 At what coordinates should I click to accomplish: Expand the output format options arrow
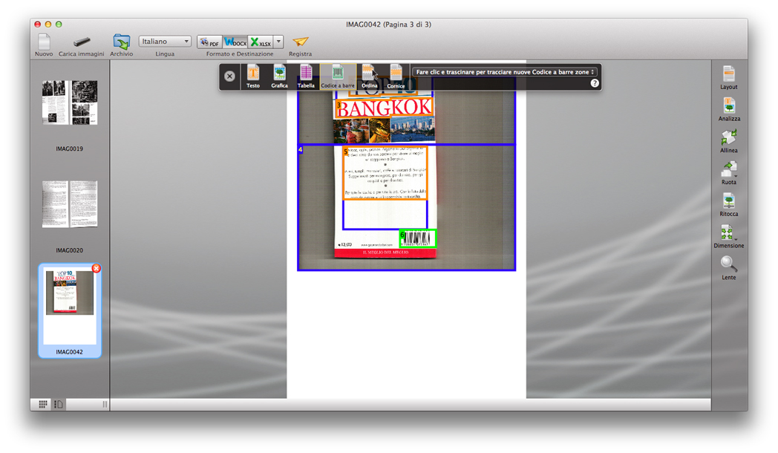coord(278,42)
